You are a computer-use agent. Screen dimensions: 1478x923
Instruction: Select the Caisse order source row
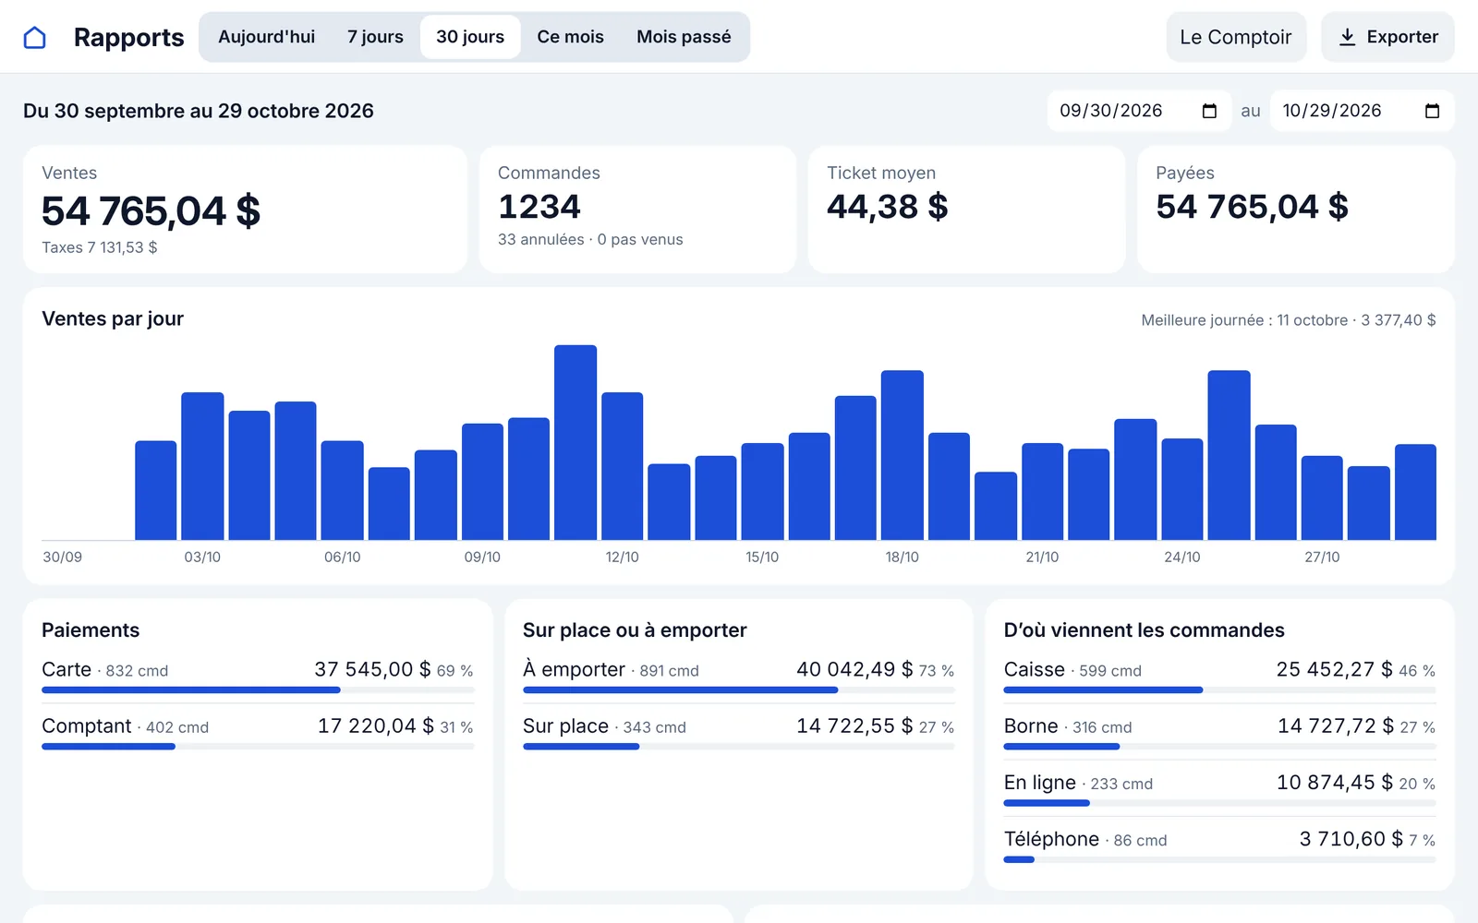click(1219, 676)
